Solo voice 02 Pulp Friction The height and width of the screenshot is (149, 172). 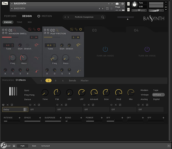(x=74, y=37)
